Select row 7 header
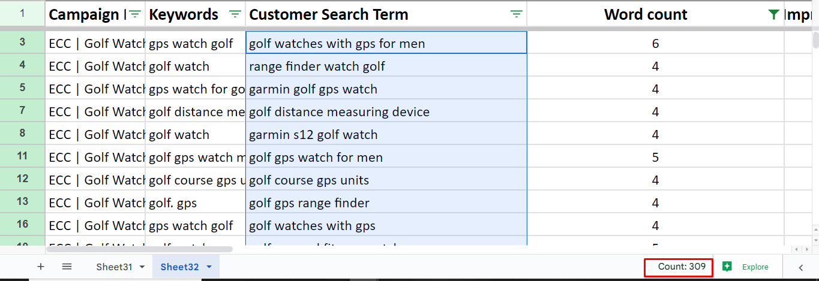 22,111
